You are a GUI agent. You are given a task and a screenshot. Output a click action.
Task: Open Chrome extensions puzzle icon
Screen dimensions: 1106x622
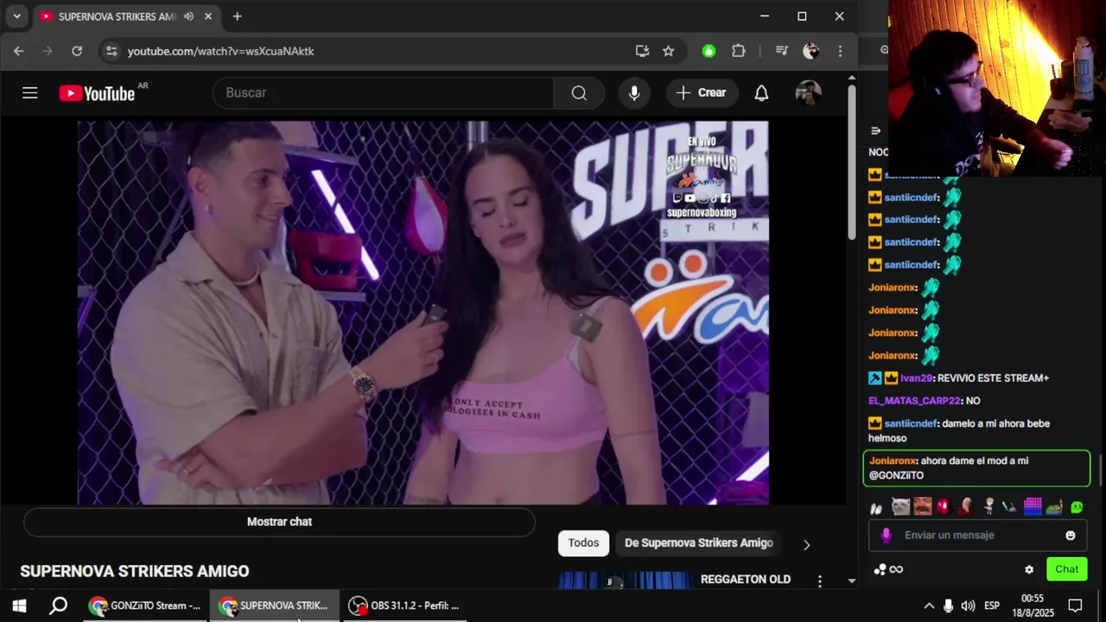[738, 51]
